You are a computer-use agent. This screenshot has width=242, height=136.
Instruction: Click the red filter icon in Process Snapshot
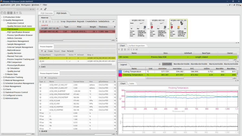42,51
